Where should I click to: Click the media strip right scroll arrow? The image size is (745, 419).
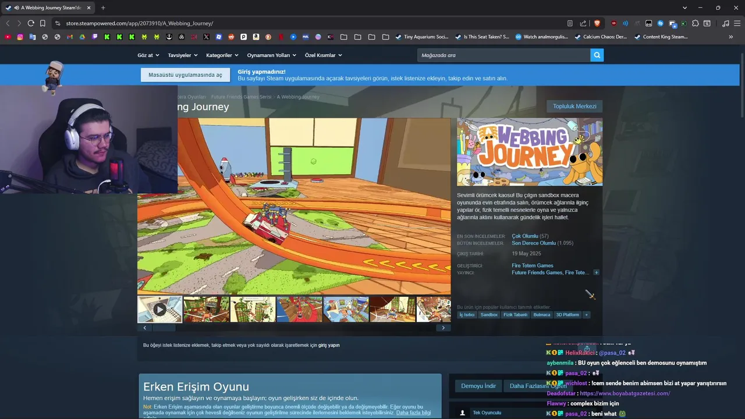[444, 328]
